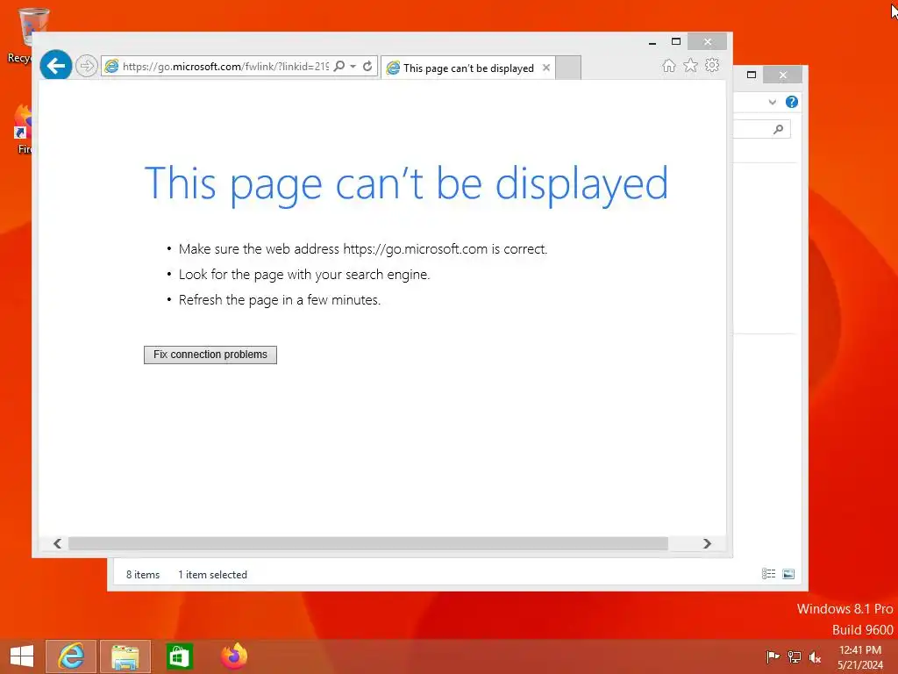Click the 'Fix connection problems' button

[210, 355]
